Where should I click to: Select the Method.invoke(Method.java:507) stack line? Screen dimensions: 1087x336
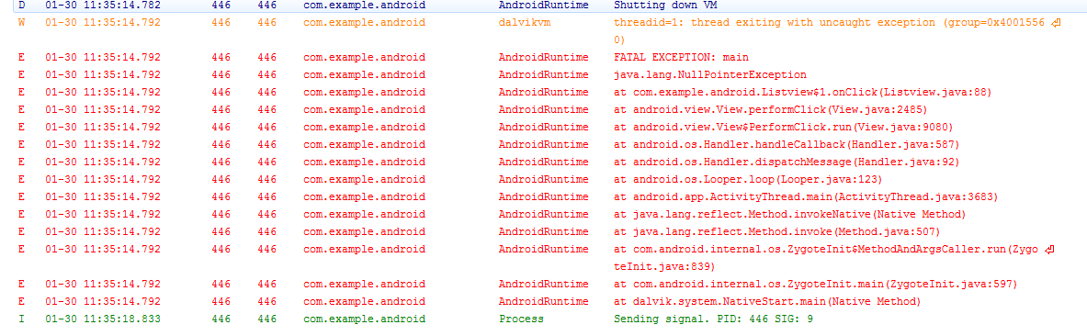(776, 231)
